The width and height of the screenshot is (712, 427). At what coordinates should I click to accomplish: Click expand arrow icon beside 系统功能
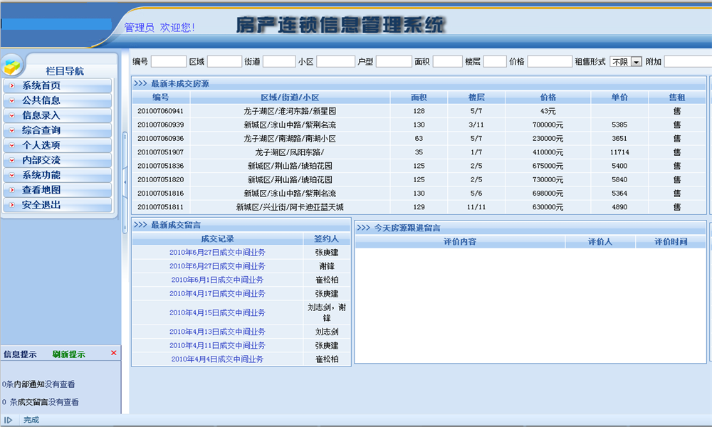pos(12,175)
